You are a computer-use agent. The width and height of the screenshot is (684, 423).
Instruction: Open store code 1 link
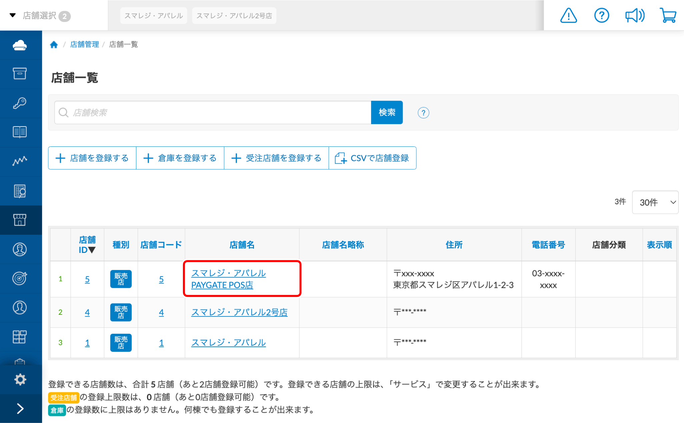161,343
